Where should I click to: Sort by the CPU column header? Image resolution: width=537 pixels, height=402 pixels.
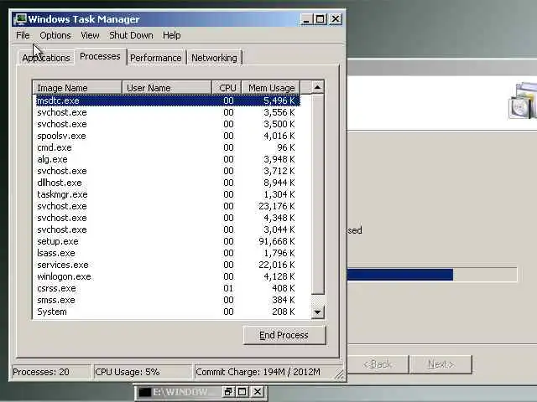[x=227, y=88]
